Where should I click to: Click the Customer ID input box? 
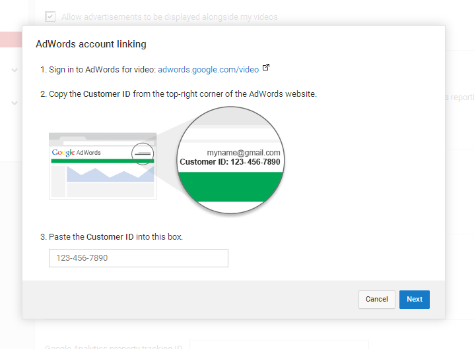[139, 258]
